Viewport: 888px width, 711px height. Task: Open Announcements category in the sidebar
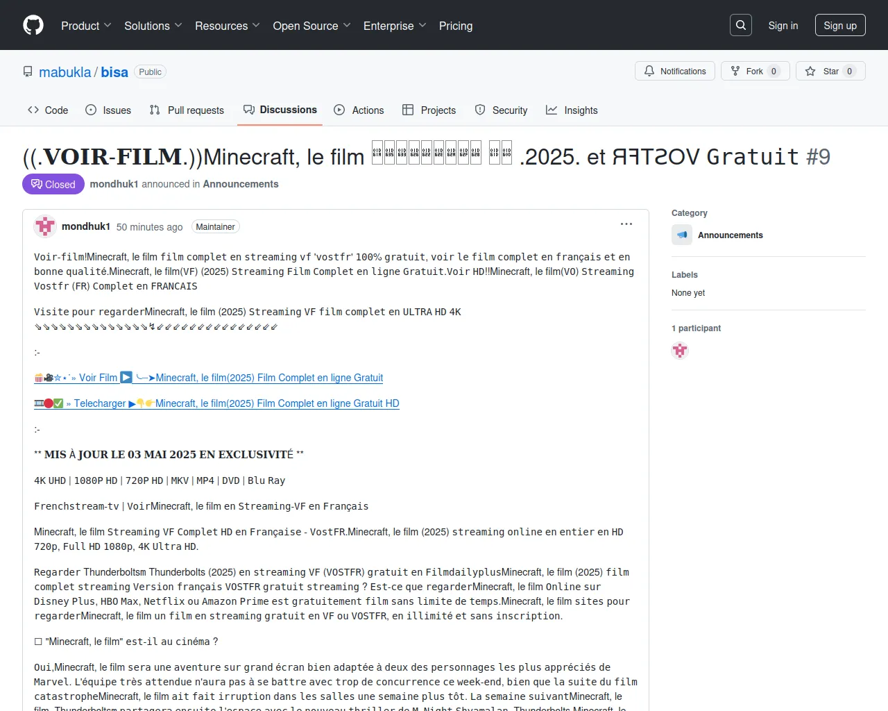(731, 235)
